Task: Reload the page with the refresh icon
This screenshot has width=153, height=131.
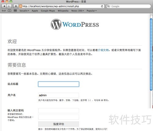Action: [x=102, y=6]
